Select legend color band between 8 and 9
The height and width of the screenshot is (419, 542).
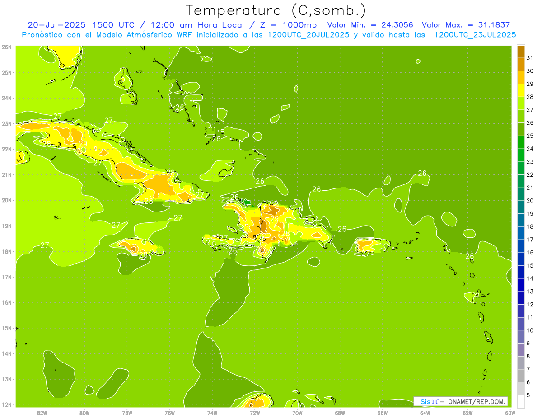click(521, 349)
